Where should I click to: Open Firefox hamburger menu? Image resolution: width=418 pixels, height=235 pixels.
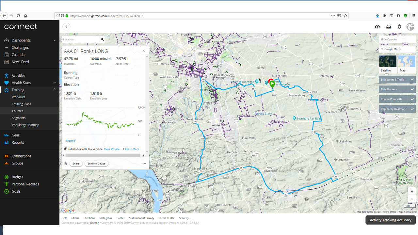(x=414, y=16)
